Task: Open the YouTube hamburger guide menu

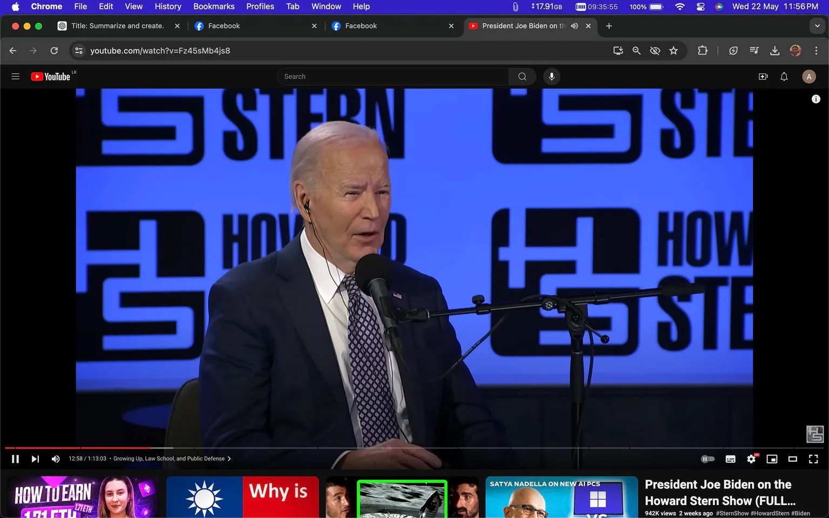Action: pyautogui.click(x=15, y=76)
